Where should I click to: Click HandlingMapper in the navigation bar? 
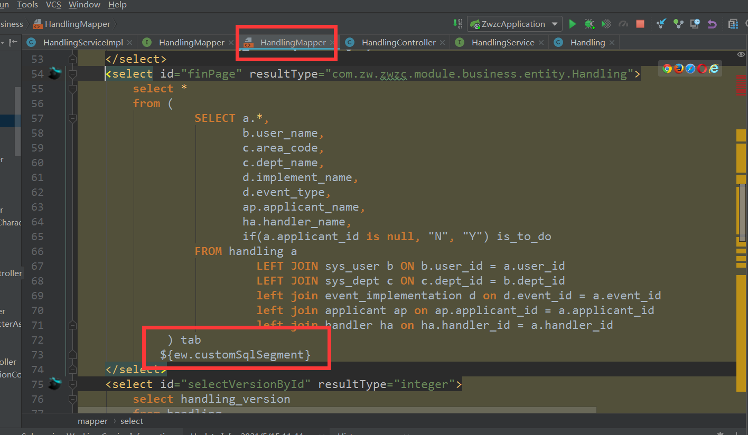pos(72,24)
